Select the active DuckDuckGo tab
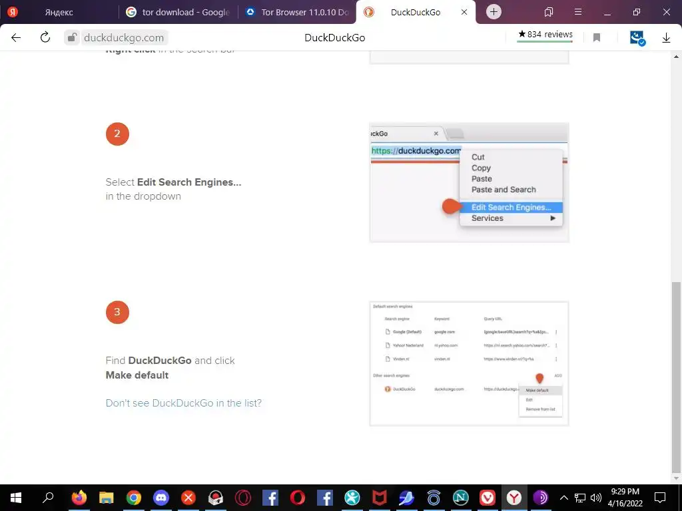Screen dimensions: 682x511 (416, 12)
